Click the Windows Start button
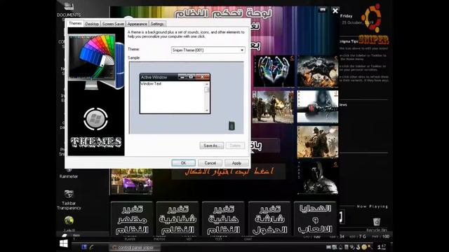The height and width of the screenshot is (252, 449). point(64,244)
